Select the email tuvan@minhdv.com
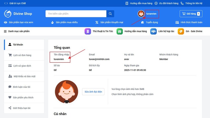 coord(99,59)
